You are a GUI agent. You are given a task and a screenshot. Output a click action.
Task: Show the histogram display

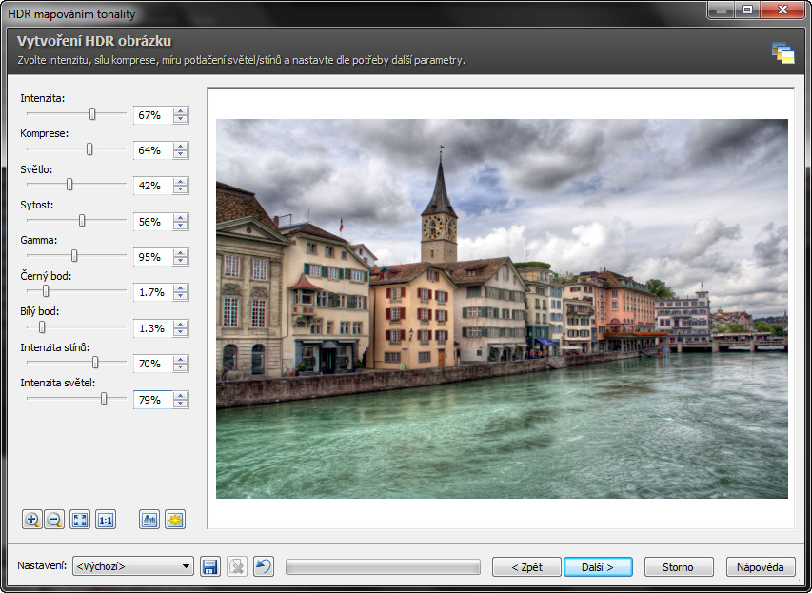(149, 520)
